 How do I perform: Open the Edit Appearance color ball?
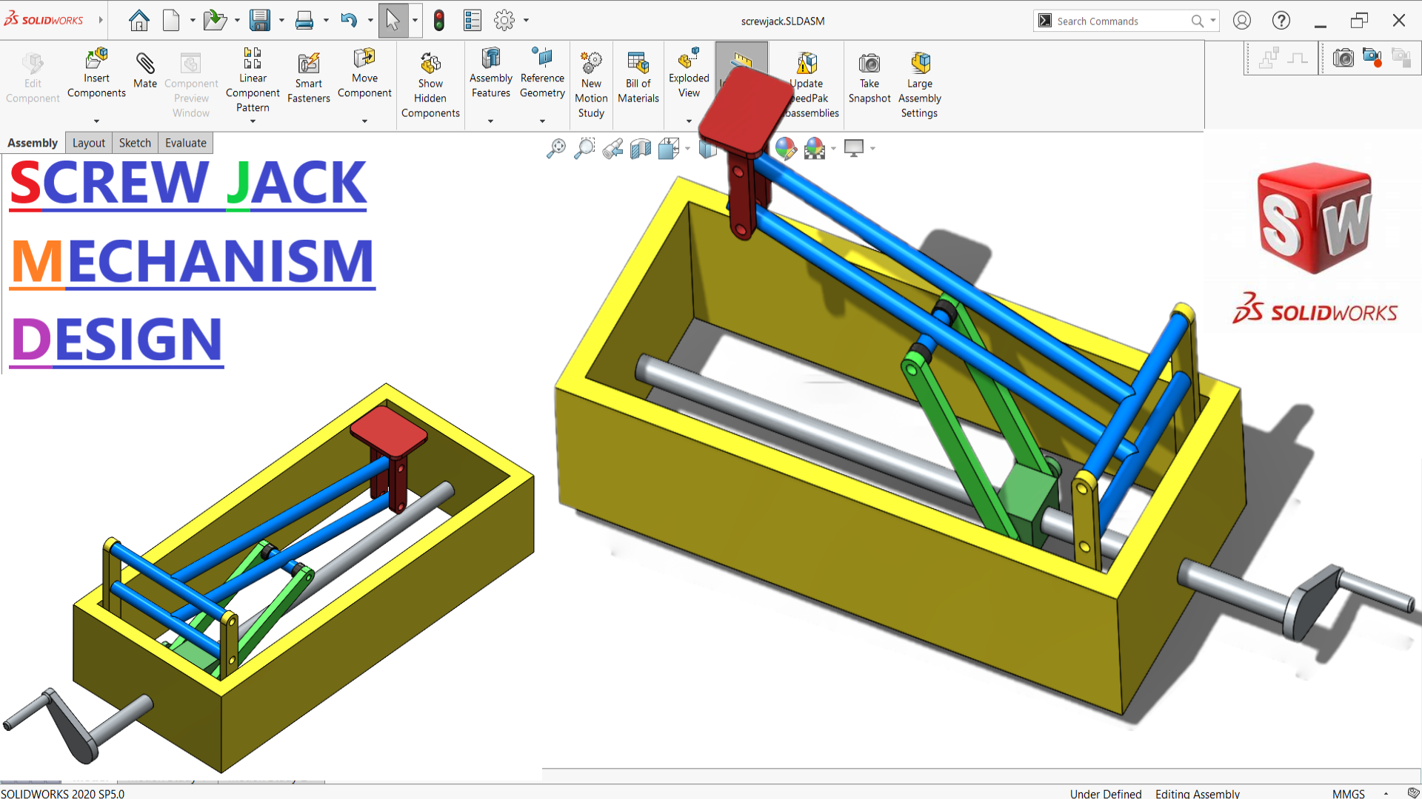point(786,149)
